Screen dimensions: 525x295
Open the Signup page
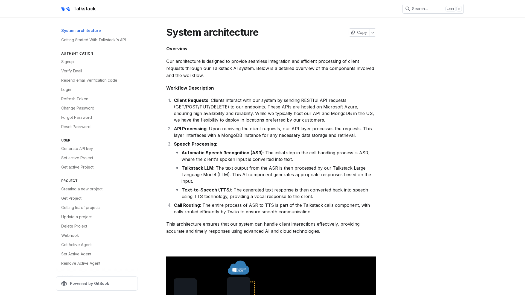[x=68, y=62]
